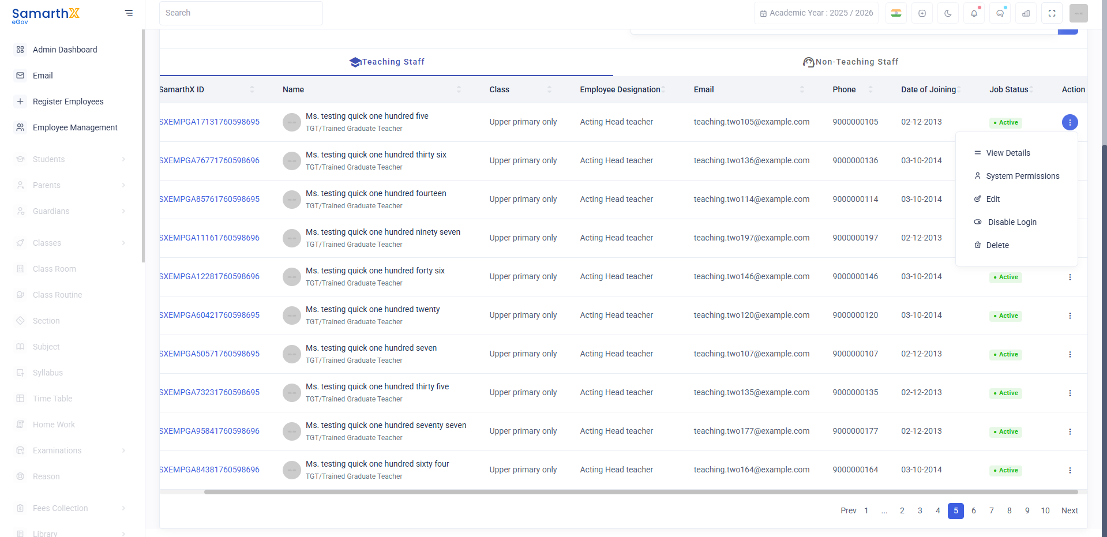Jump to page 1 in pagination
This screenshot has width=1107, height=537.
[x=866, y=510]
